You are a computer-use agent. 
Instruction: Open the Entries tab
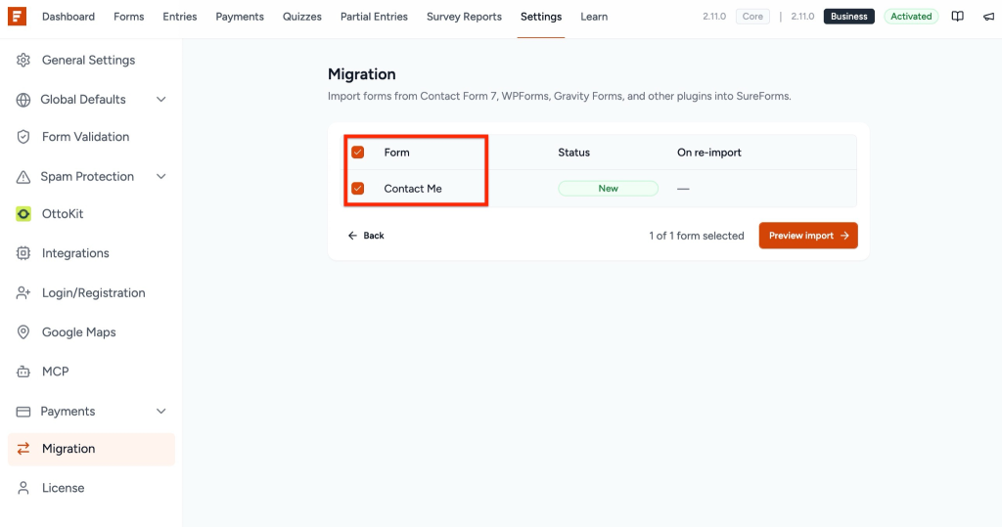click(180, 17)
